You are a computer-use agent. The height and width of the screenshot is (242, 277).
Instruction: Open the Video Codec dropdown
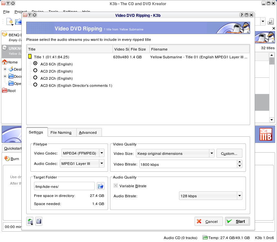(x=102, y=153)
